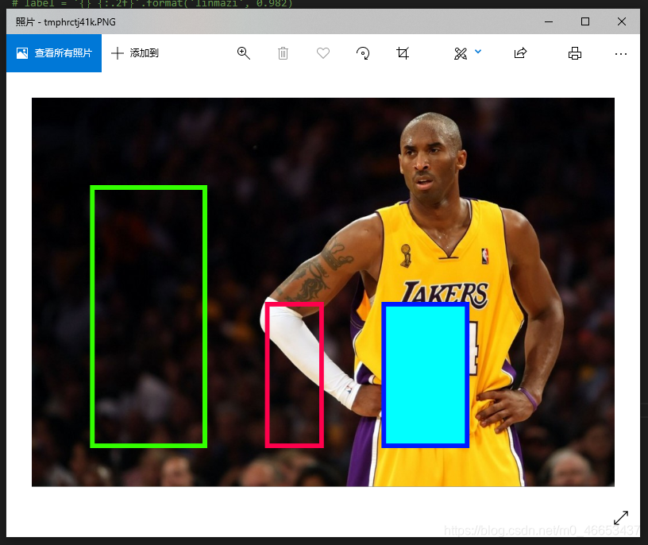Open the 查看所有照片 (See all photos) button

(54, 53)
